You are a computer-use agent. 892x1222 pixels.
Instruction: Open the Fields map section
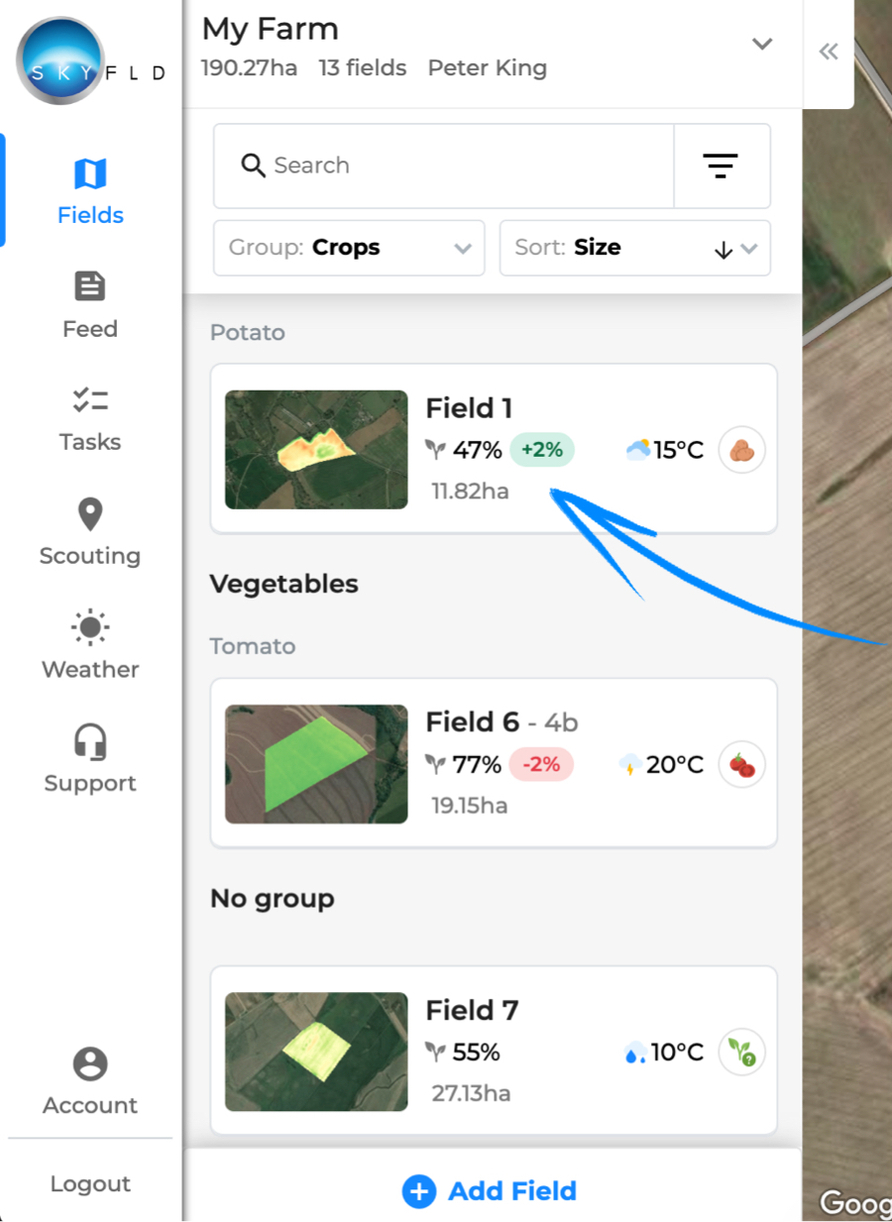point(90,191)
